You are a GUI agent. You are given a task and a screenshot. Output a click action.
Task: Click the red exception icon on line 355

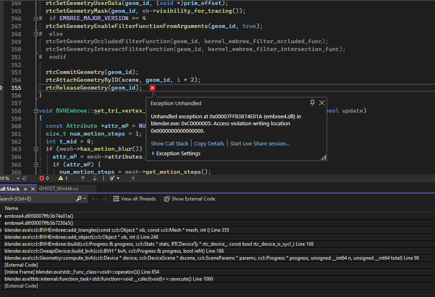pos(152,88)
